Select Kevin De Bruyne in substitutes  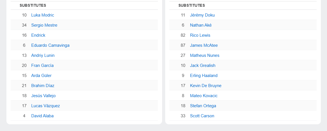(x=206, y=86)
